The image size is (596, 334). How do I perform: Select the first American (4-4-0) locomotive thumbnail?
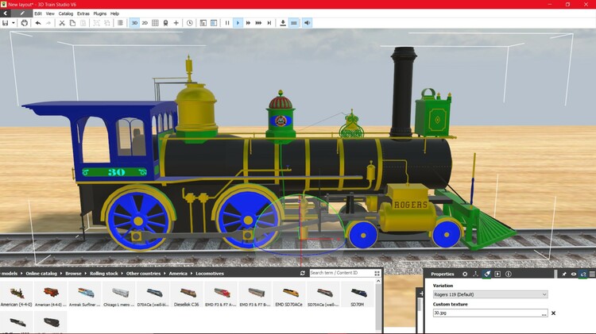(x=17, y=296)
